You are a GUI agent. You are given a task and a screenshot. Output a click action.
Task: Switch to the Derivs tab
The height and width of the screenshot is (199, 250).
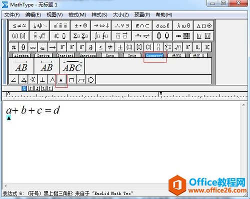click(43, 55)
